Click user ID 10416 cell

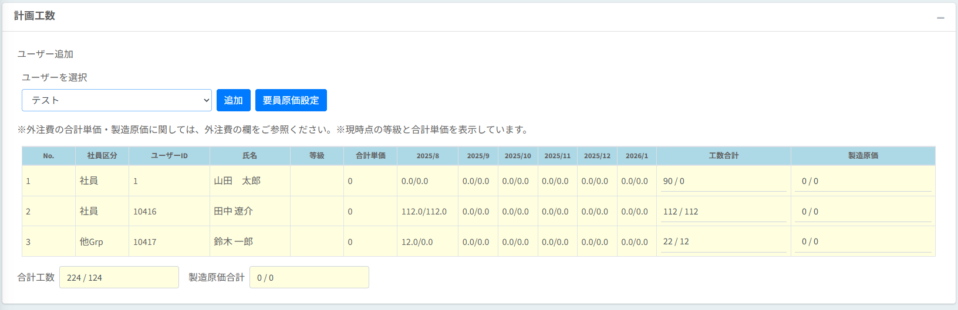click(145, 212)
